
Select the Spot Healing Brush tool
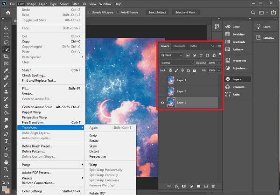[x=6, y=78]
